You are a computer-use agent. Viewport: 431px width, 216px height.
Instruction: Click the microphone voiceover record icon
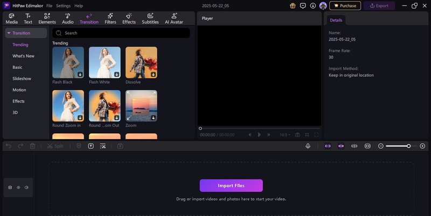308,146
